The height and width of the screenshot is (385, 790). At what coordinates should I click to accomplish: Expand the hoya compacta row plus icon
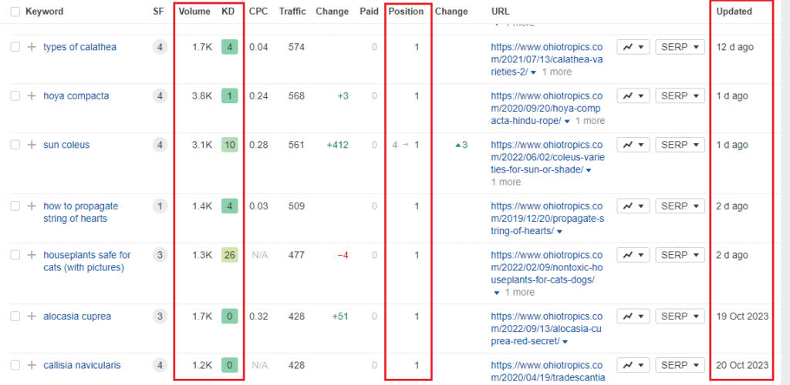click(x=32, y=96)
